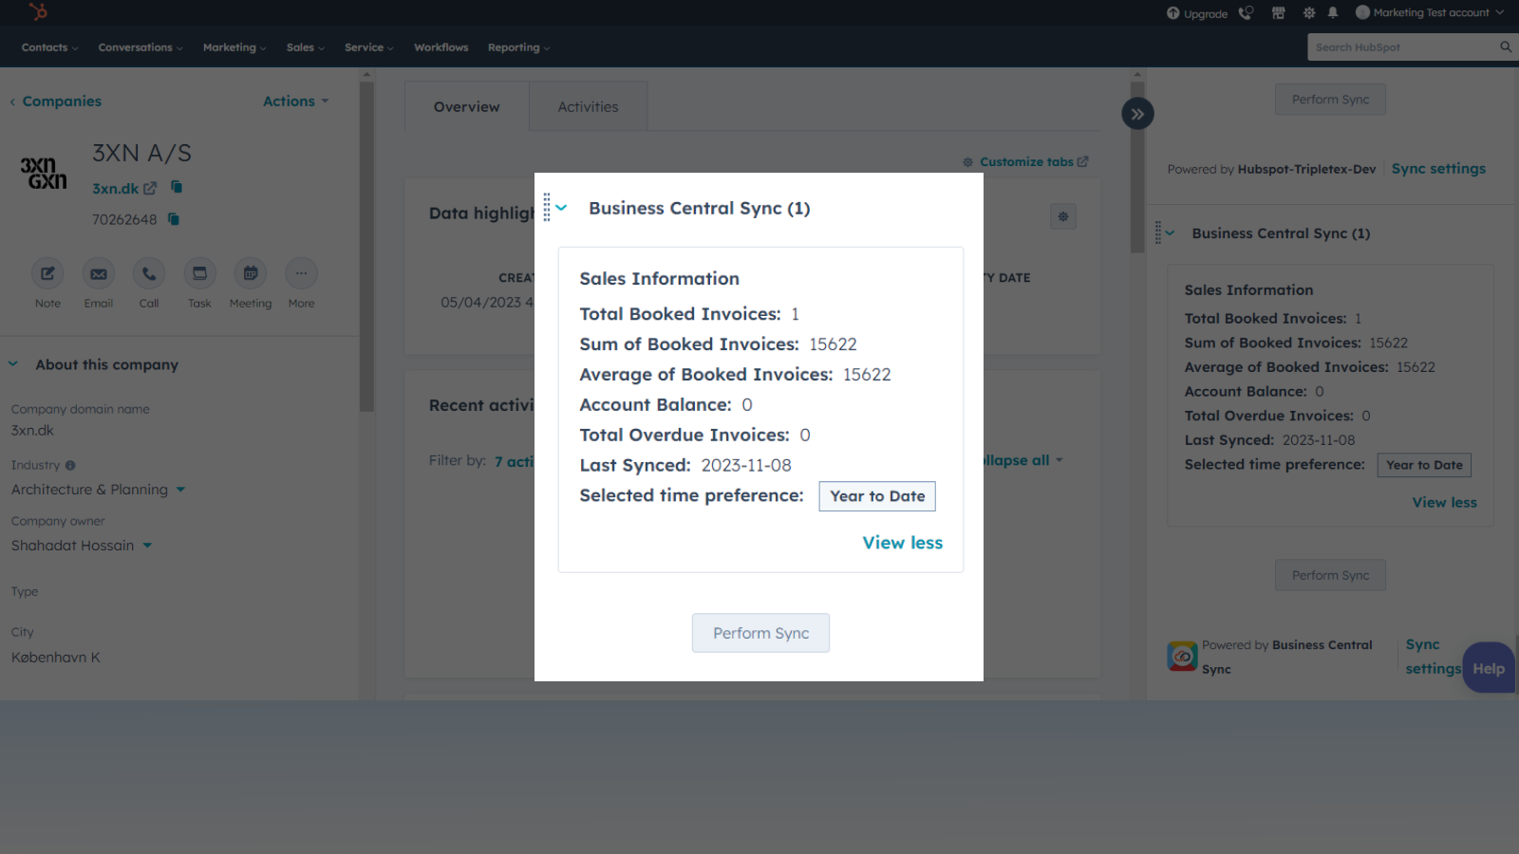Copy the 3xn.dk domain with copy icon
1519x854 pixels.
tap(177, 187)
